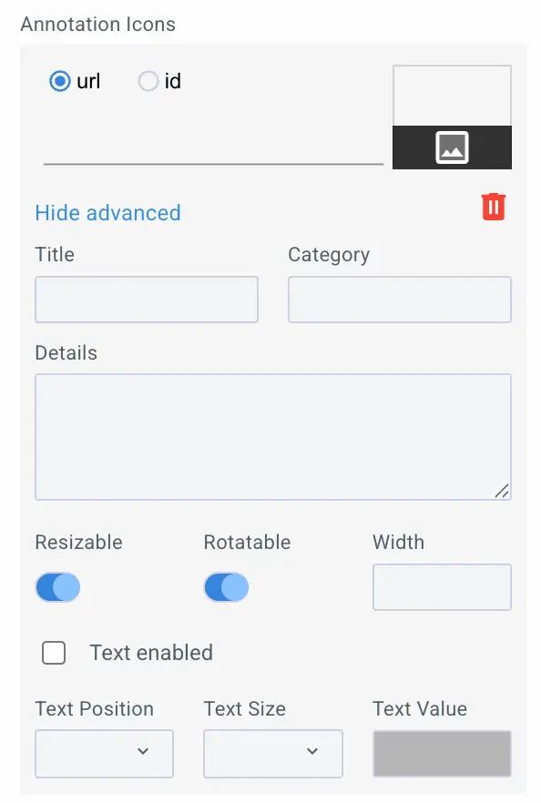541x803 pixels.
Task: Open the Text Size dropdown
Action: coord(272,754)
